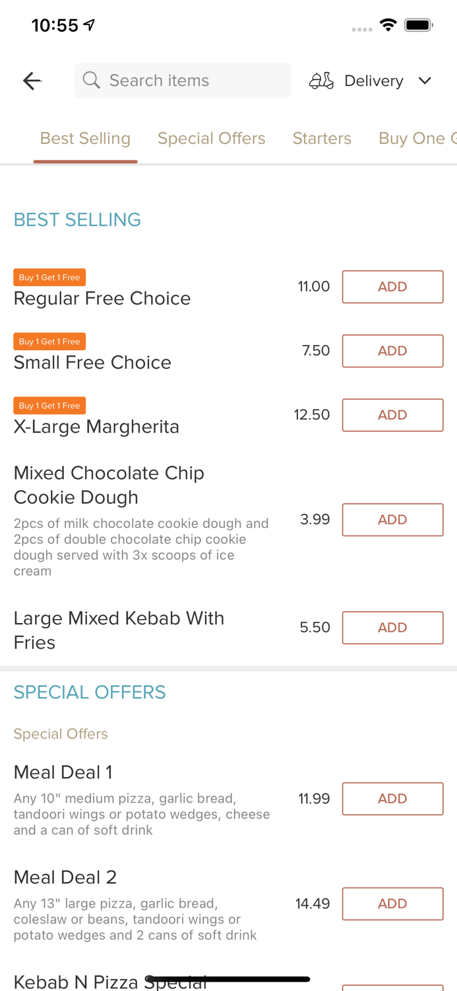Click the Wi-Fi status icon
The width and height of the screenshot is (457, 991).
click(x=388, y=24)
